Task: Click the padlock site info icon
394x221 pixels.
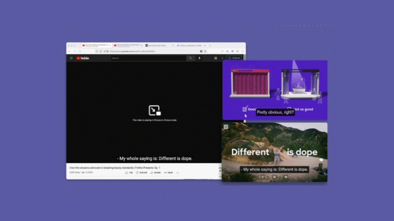Action: tap(101, 51)
